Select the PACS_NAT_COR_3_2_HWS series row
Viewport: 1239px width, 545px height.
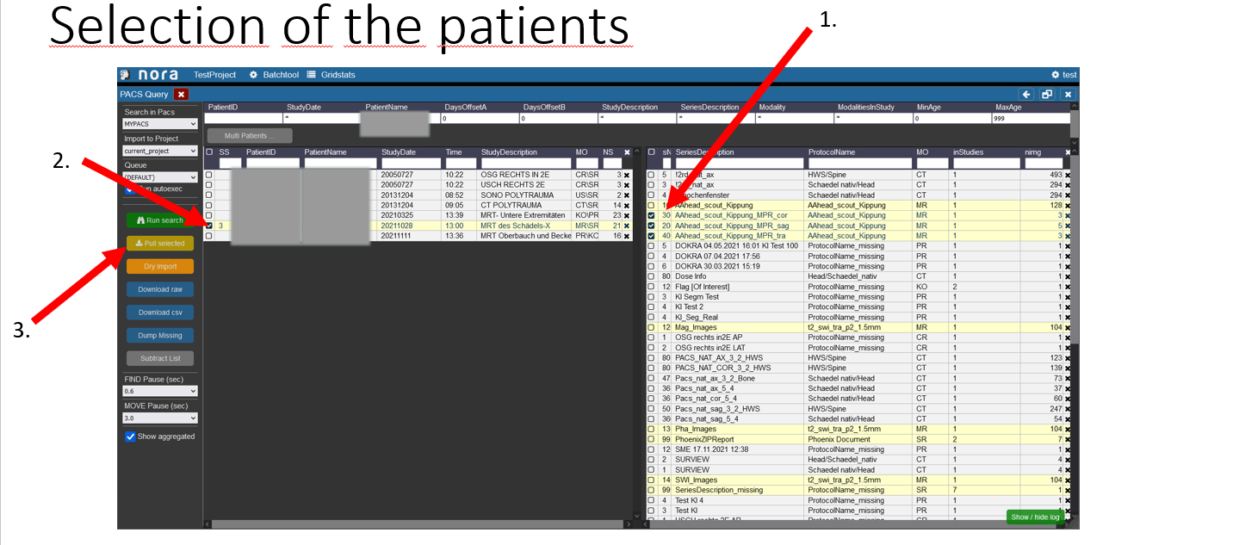point(860,368)
